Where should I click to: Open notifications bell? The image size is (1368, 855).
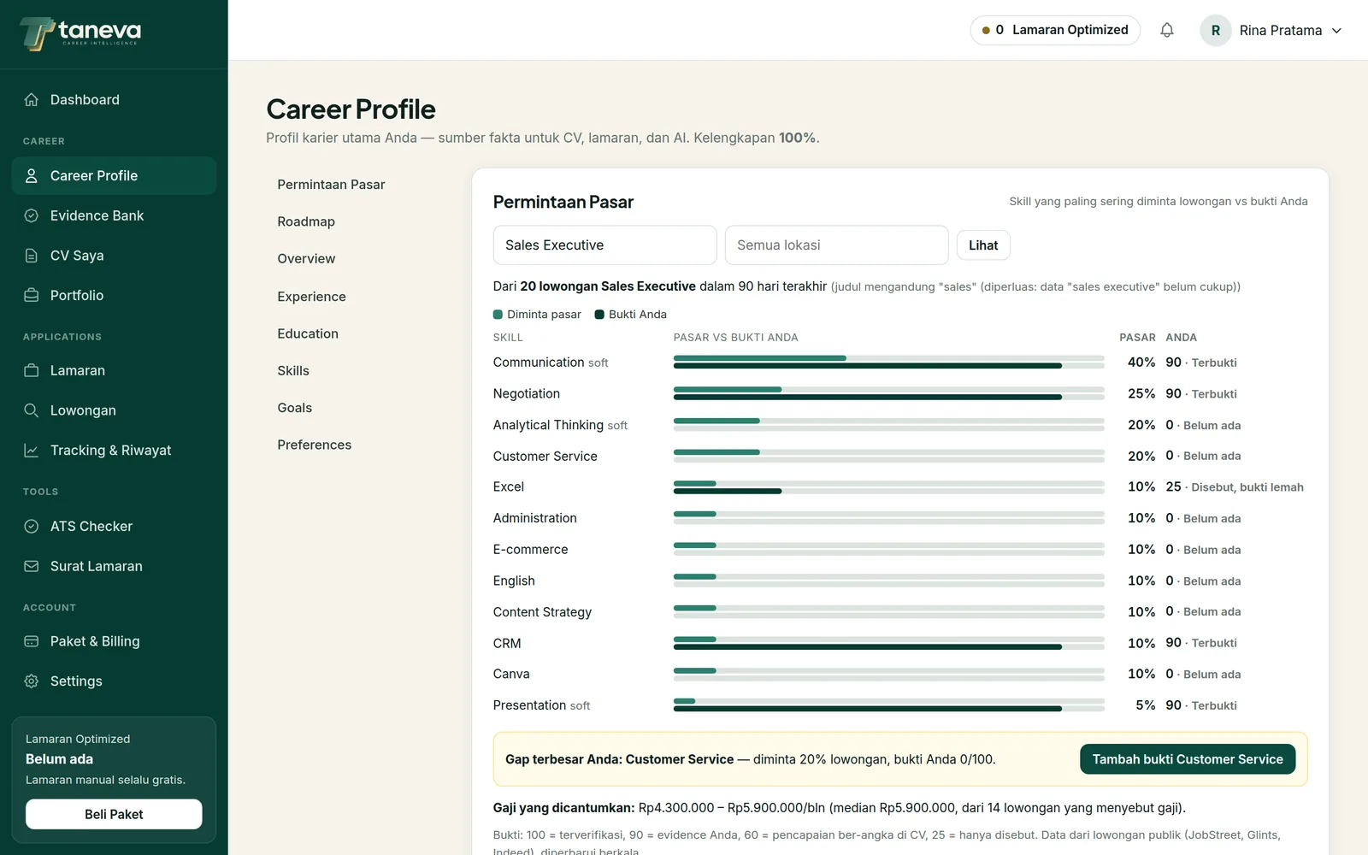(1167, 30)
